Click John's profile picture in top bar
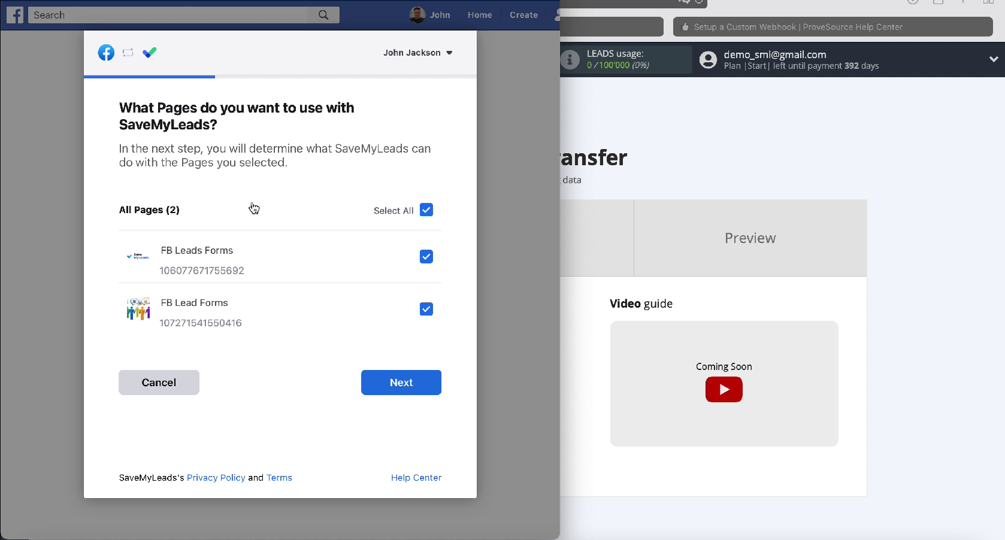1005x540 pixels. 417,15
